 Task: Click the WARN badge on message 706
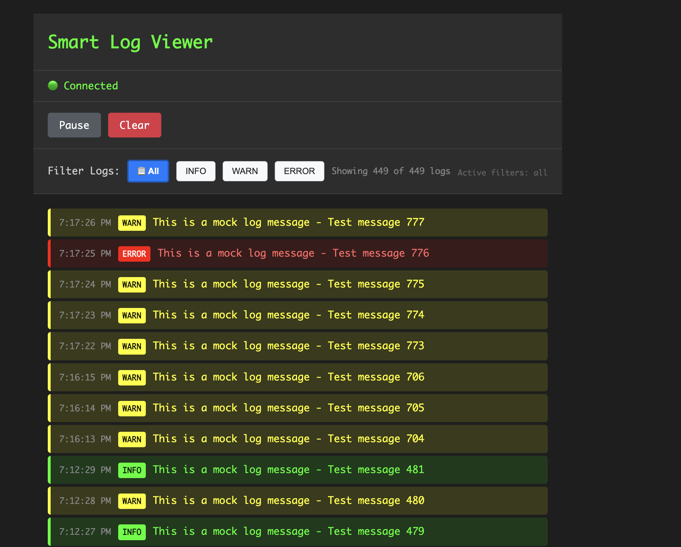coord(132,378)
